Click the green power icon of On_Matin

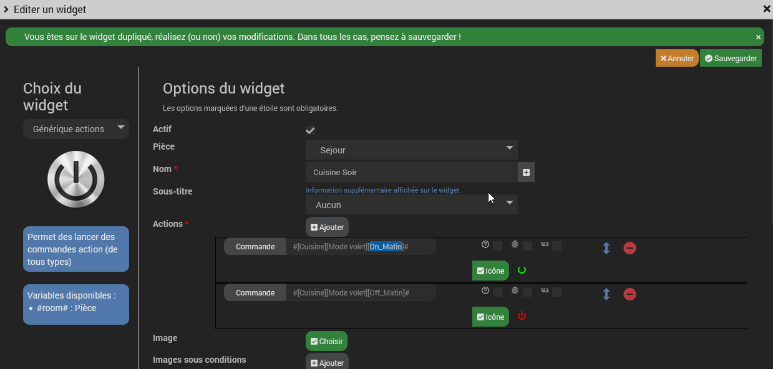point(522,270)
